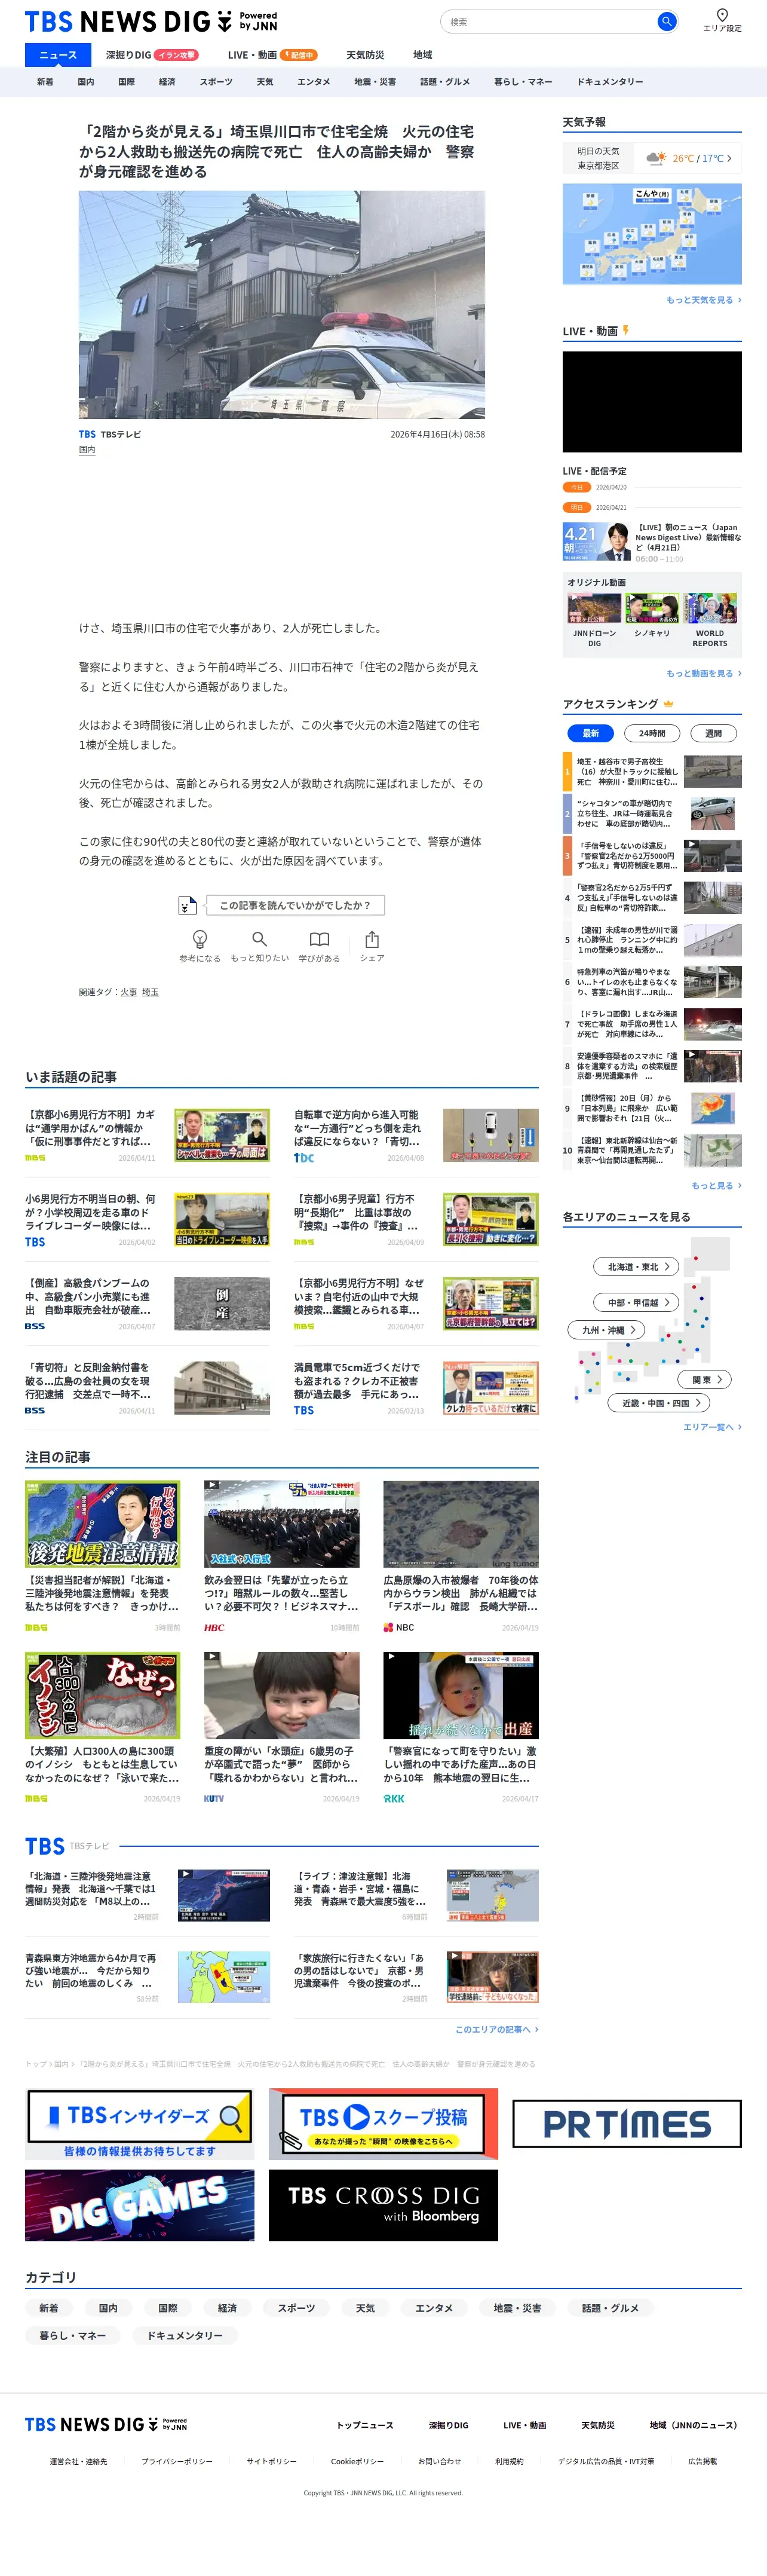Select the ニュース main tab

point(57,55)
